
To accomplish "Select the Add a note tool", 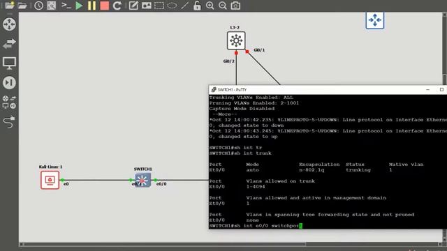I will pos(133,6).
